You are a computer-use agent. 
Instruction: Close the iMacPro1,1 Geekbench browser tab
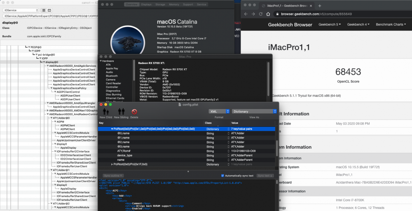pos(311,6)
